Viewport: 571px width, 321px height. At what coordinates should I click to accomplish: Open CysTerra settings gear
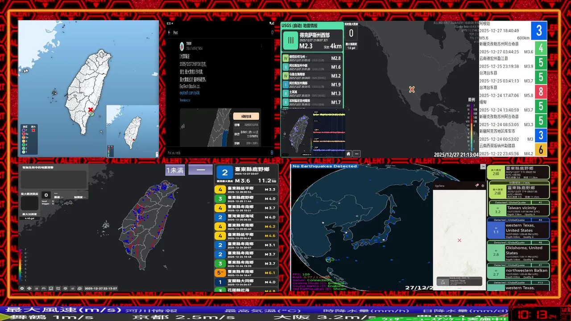click(x=483, y=185)
